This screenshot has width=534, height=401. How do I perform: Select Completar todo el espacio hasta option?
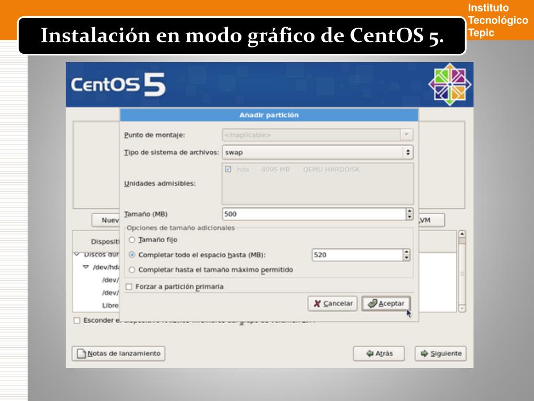coord(132,255)
